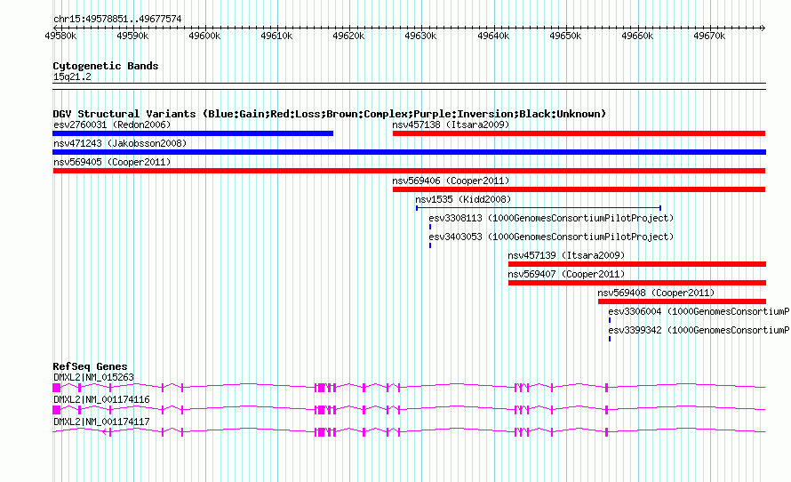Viewport: 791px width, 482px height.
Task: Open the nsv457138 (Itsara2009) label
Action: pos(451,125)
